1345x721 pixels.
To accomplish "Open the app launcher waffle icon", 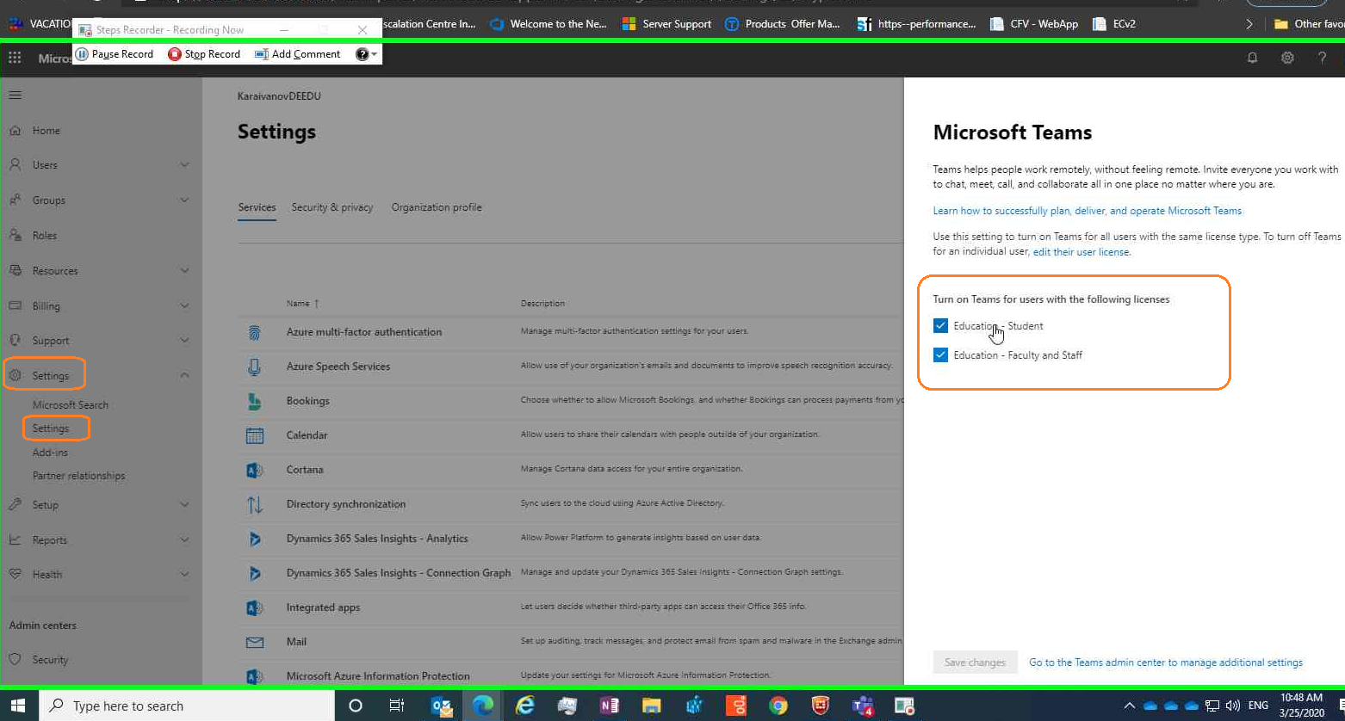I will (x=15, y=58).
